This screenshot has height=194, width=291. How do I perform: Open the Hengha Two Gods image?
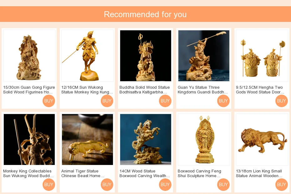point(262,56)
